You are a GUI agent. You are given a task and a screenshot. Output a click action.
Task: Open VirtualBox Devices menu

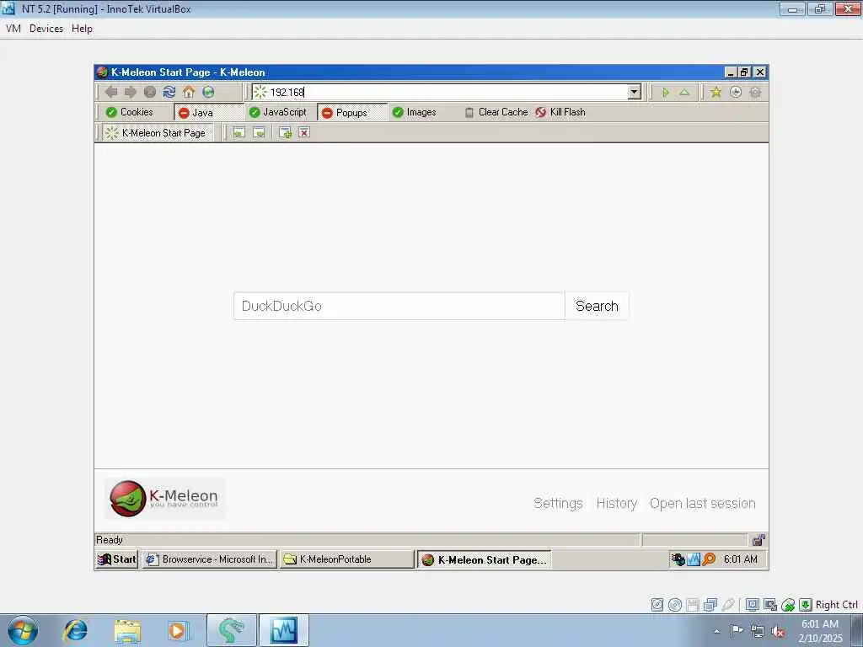pos(46,29)
